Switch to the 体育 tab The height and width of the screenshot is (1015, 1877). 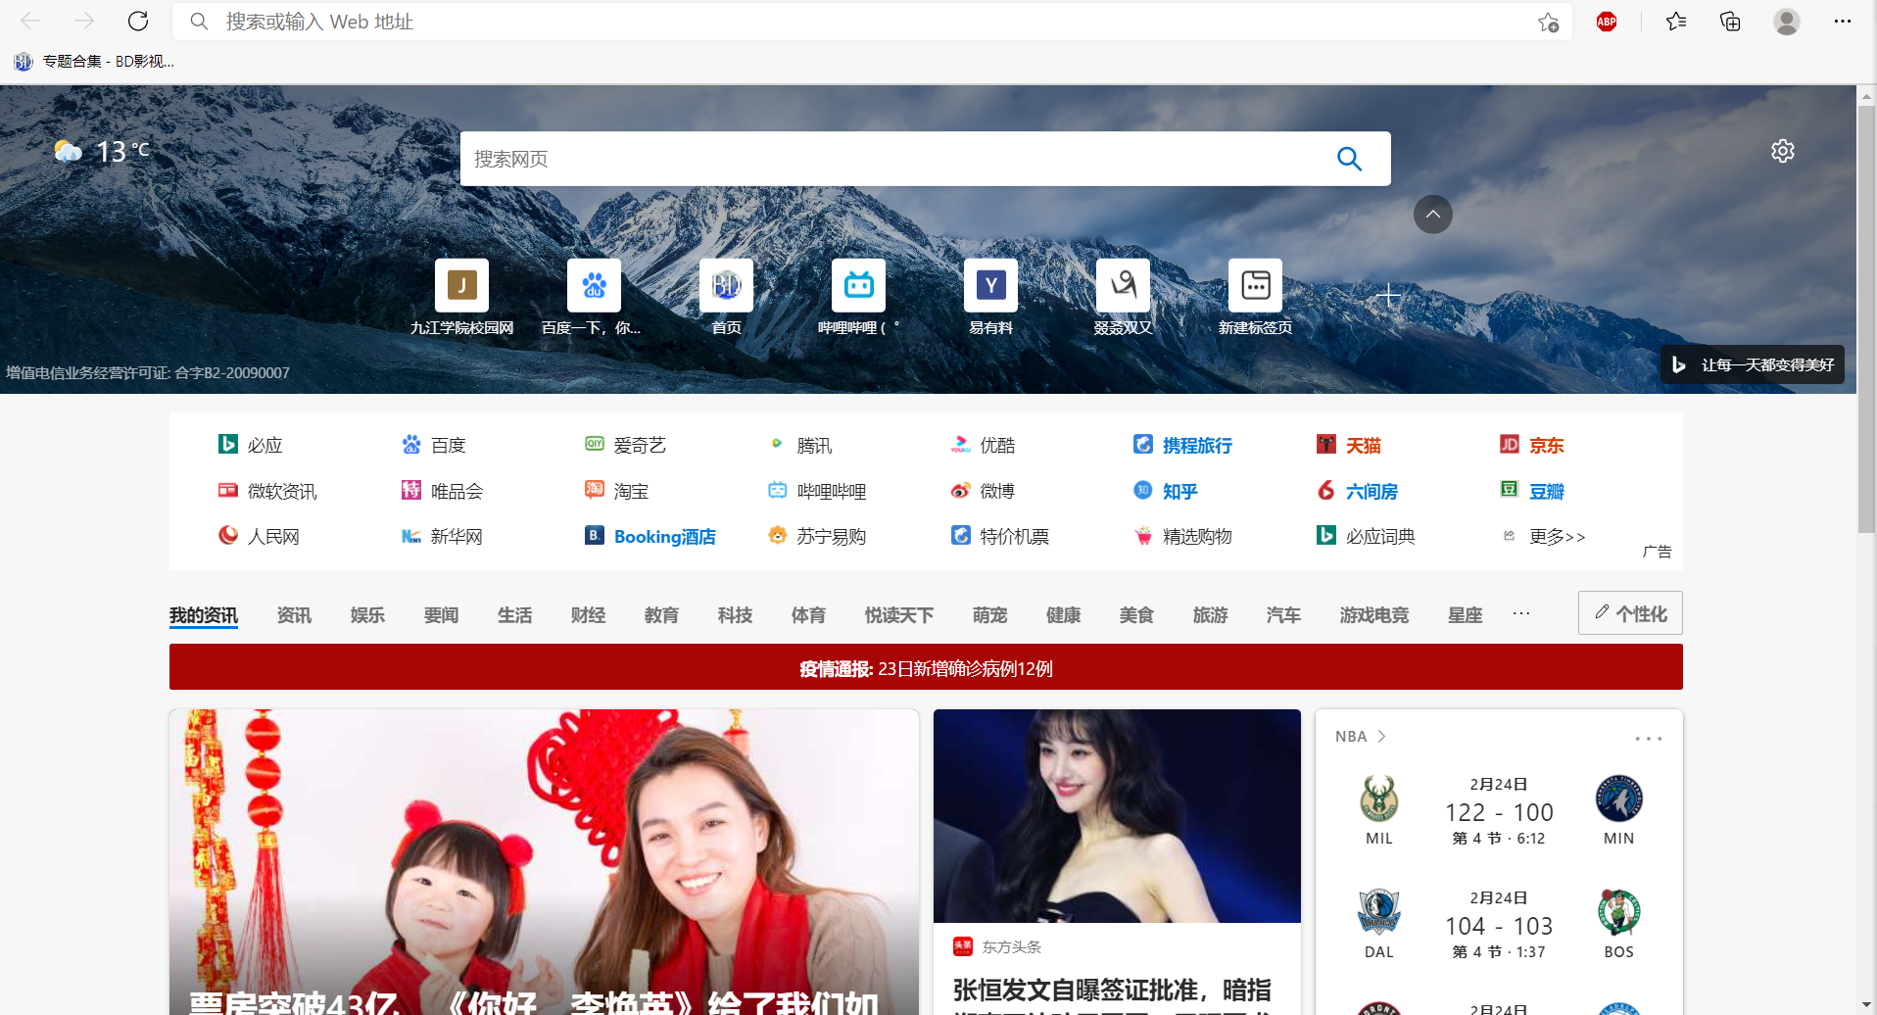coord(808,615)
